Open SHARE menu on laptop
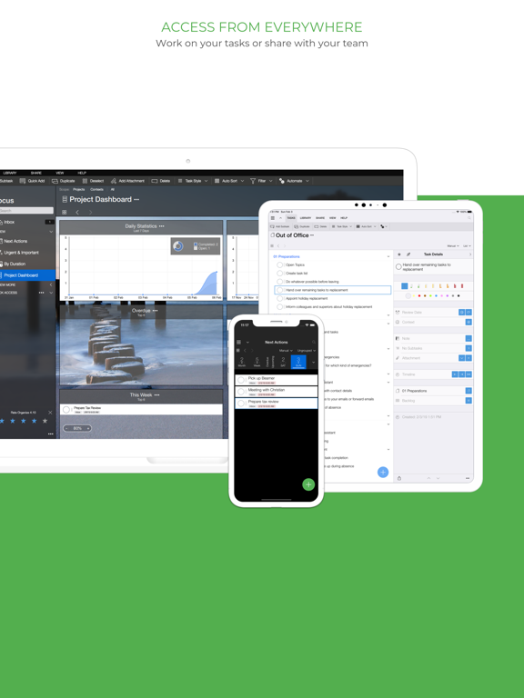Viewport: 524px width, 698px height. [x=36, y=173]
